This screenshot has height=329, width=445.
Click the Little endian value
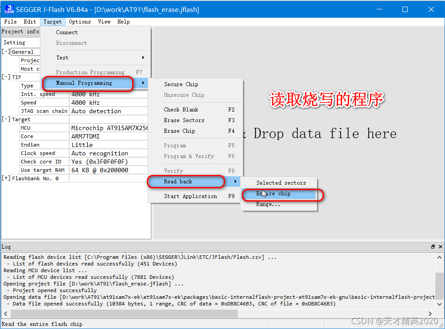click(x=109, y=145)
